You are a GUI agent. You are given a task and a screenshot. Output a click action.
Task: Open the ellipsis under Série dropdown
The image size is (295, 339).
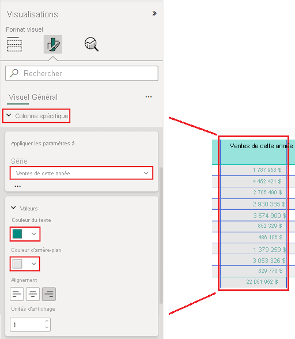click(17, 186)
